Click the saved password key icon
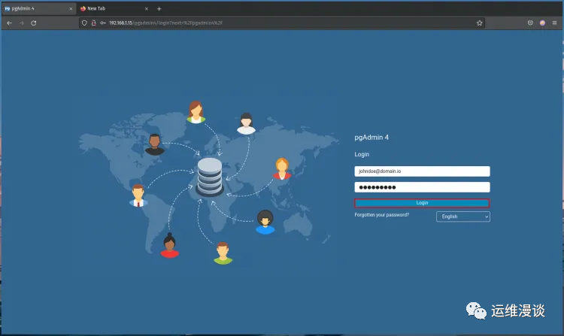 pos(103,23)
